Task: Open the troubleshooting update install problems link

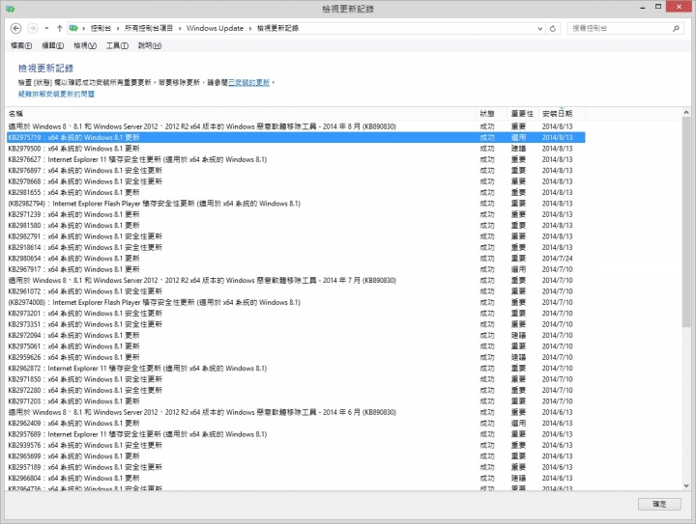Action: tap(56, 94)
